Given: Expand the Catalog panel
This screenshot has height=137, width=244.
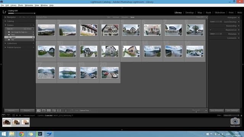Looking at the screenshot, I should click(5, 21).
